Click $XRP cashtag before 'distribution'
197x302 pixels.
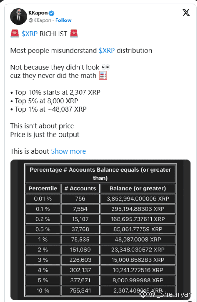tap(107, 51)
